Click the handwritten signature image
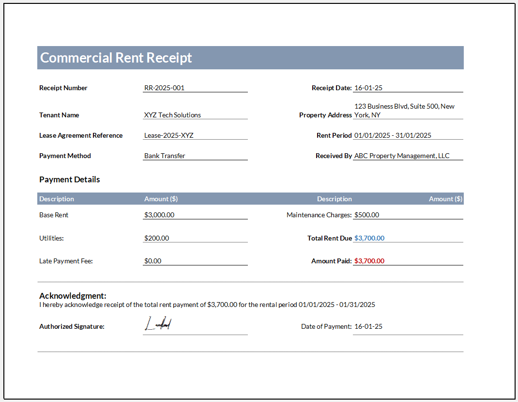The height and width of the screenshot is (402, 518). [x=158, y=323]
